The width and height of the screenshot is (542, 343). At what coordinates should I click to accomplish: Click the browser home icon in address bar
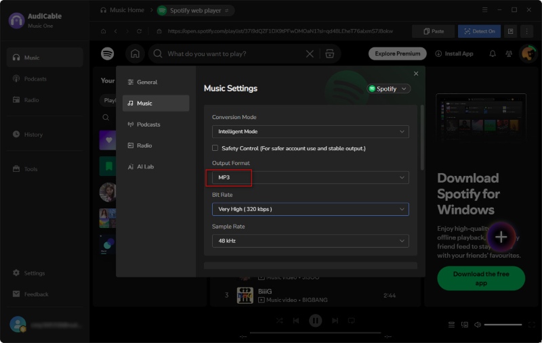pyautogui.click(x=103, y=31)
